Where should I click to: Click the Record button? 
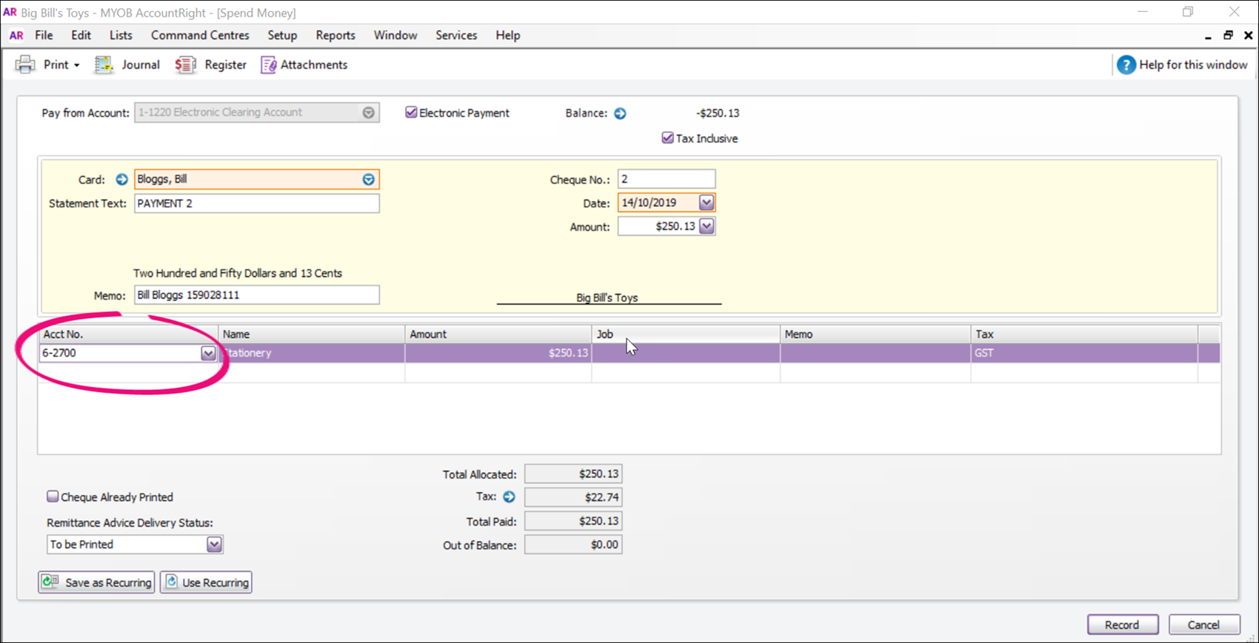click(x=1122, y=625)
